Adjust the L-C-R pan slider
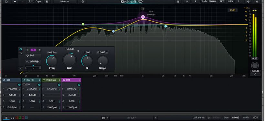 tap(33, 67)
